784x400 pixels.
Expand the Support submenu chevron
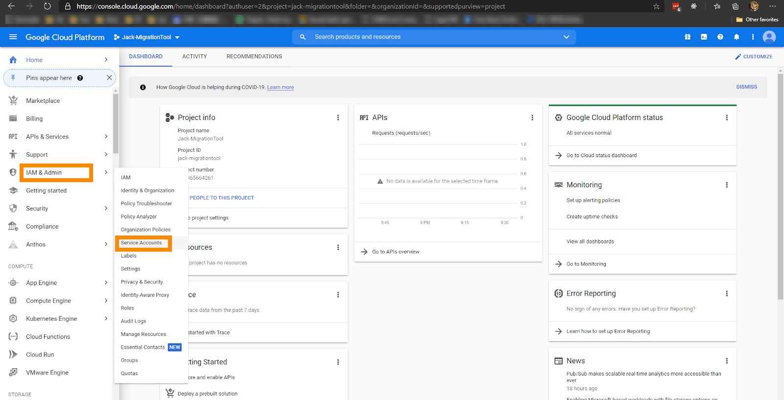[x=106, y=155]
